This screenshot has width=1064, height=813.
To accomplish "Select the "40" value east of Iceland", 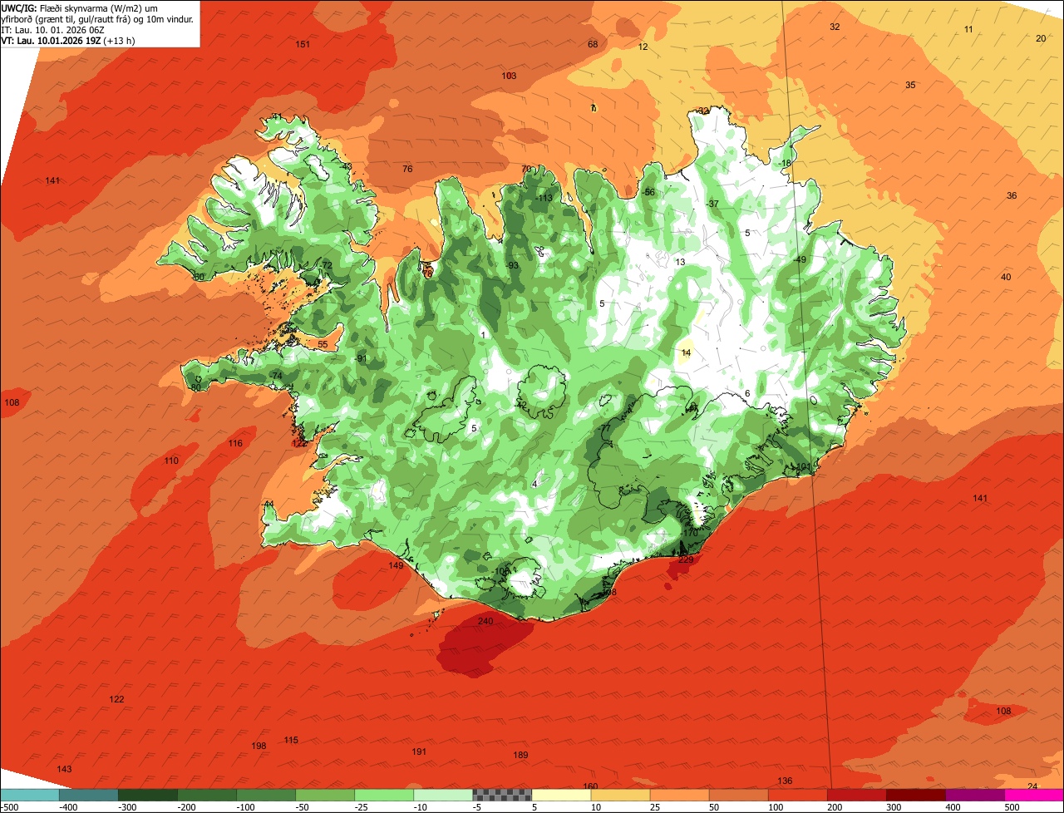I will pyautogui.click(x=1006, y=277).
